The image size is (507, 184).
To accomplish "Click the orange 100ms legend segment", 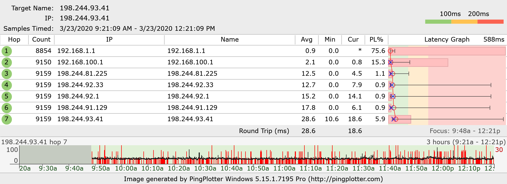I will point(464,22).
